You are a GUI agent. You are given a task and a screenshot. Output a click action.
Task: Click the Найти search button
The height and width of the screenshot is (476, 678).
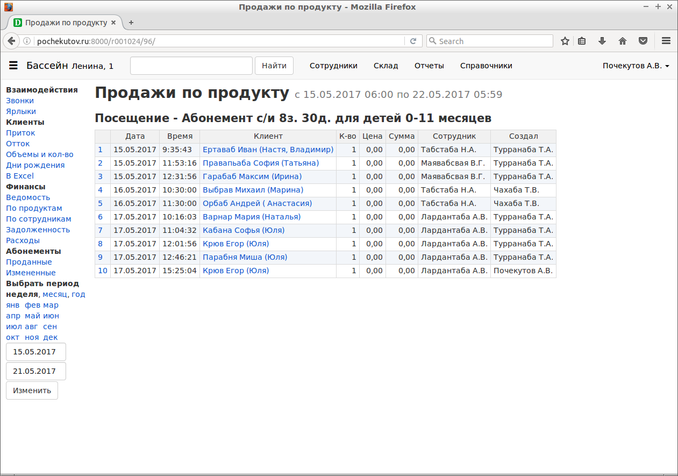[x=274, y=66]
